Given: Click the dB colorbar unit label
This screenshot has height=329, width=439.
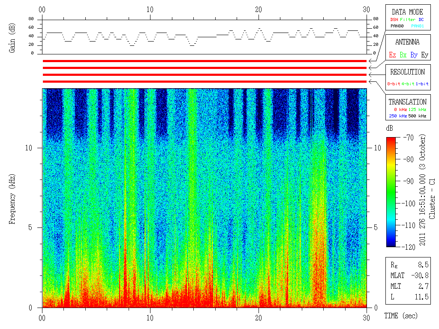Looking at the screenshot, I should 389,129.
